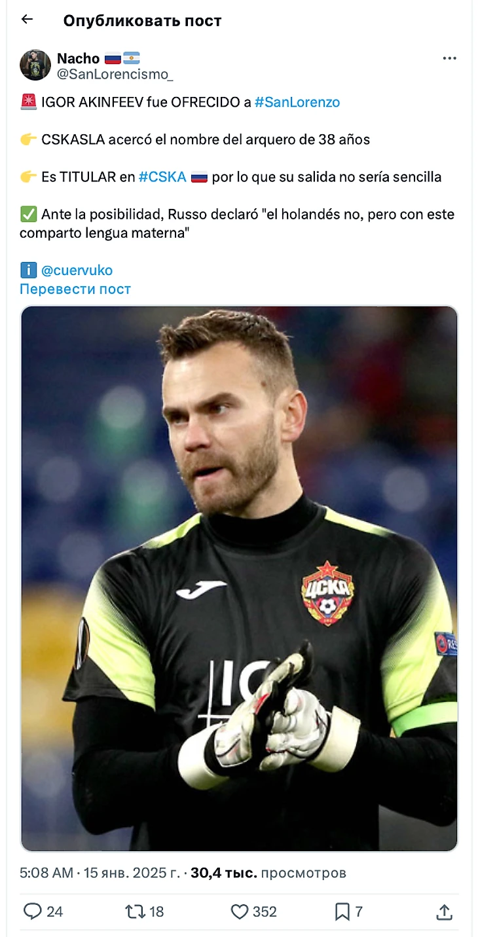
Task: Open the @SanLorencismo_ handle
Action: [115, 74]
